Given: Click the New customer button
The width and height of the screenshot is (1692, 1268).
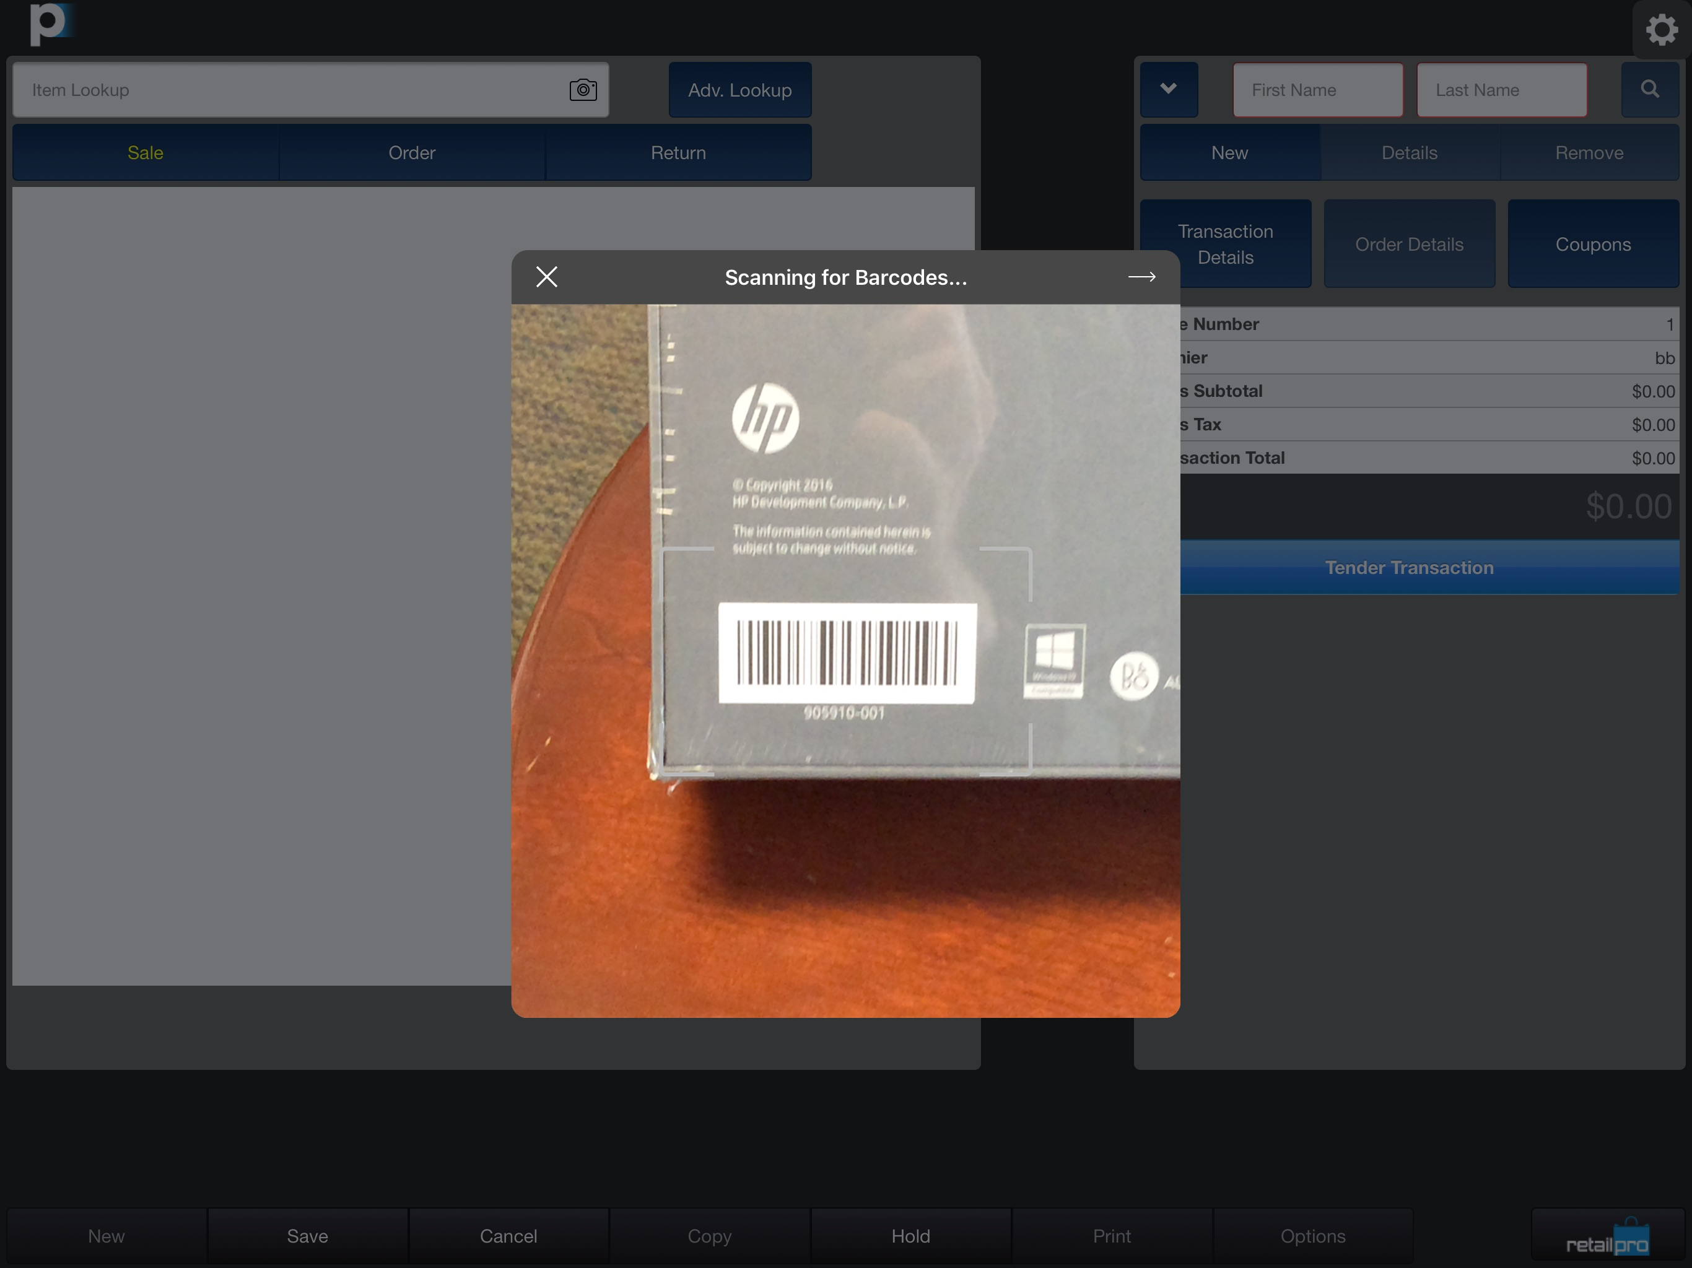Looking at the screenshot, I should click(1229, 153).
